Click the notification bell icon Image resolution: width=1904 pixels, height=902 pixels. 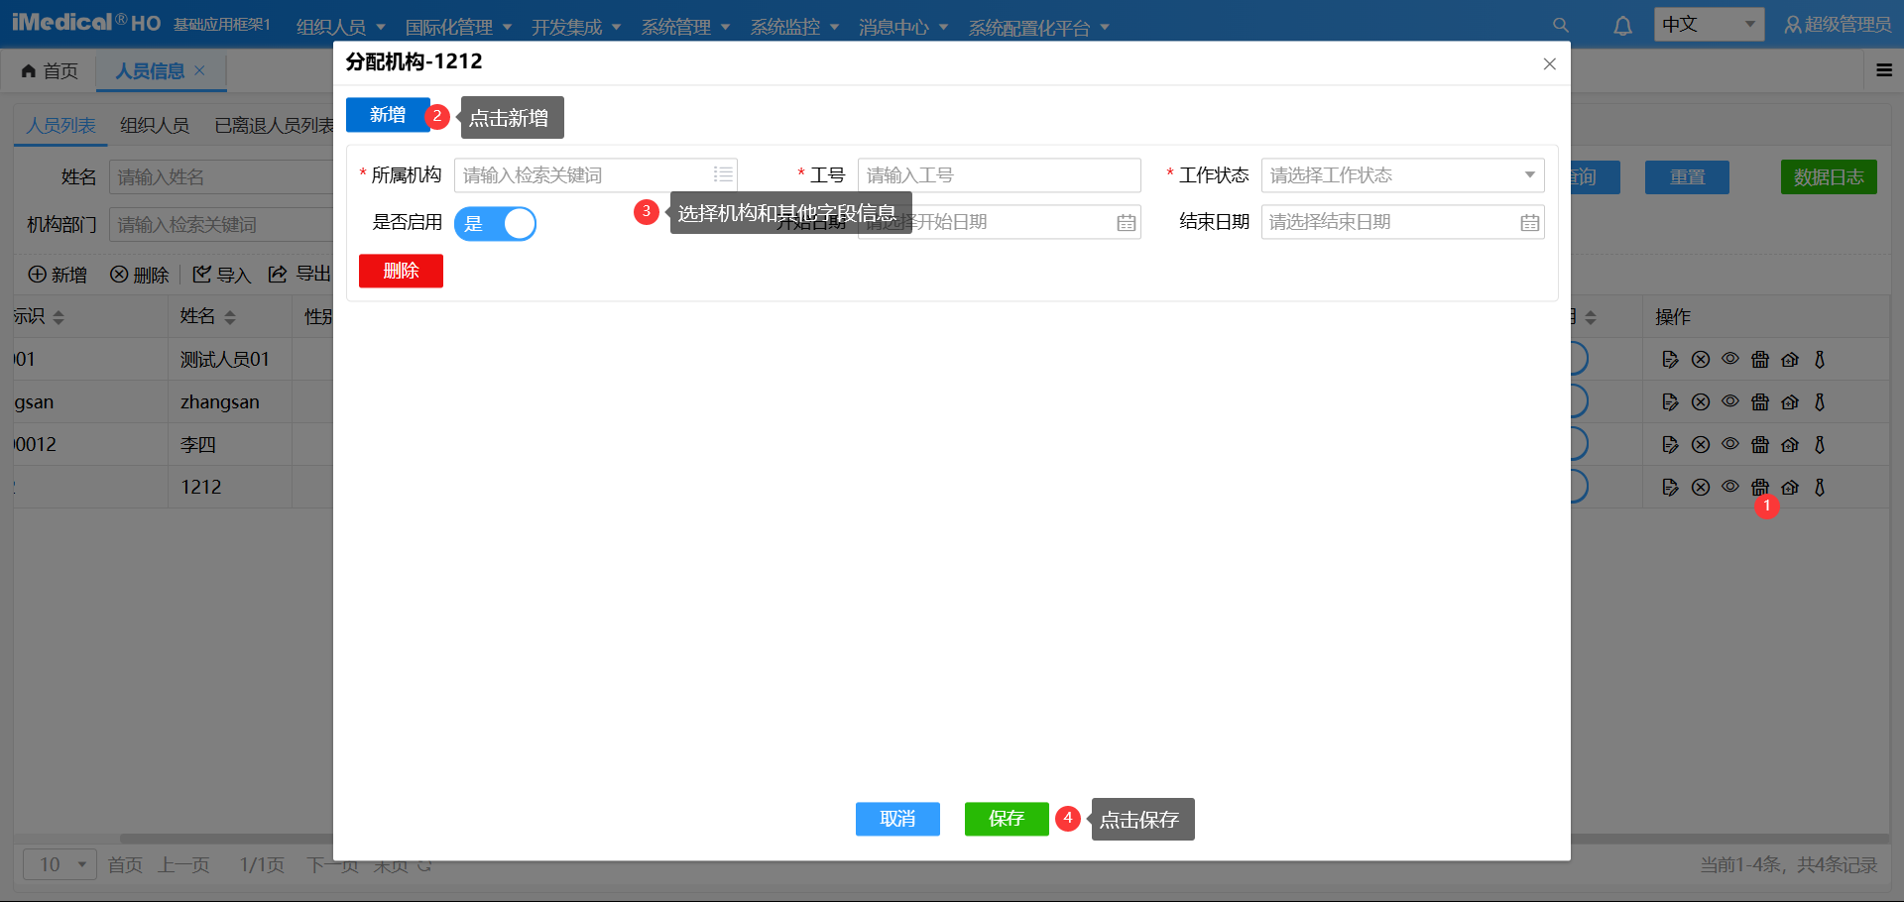click(x=1622, y=26)
